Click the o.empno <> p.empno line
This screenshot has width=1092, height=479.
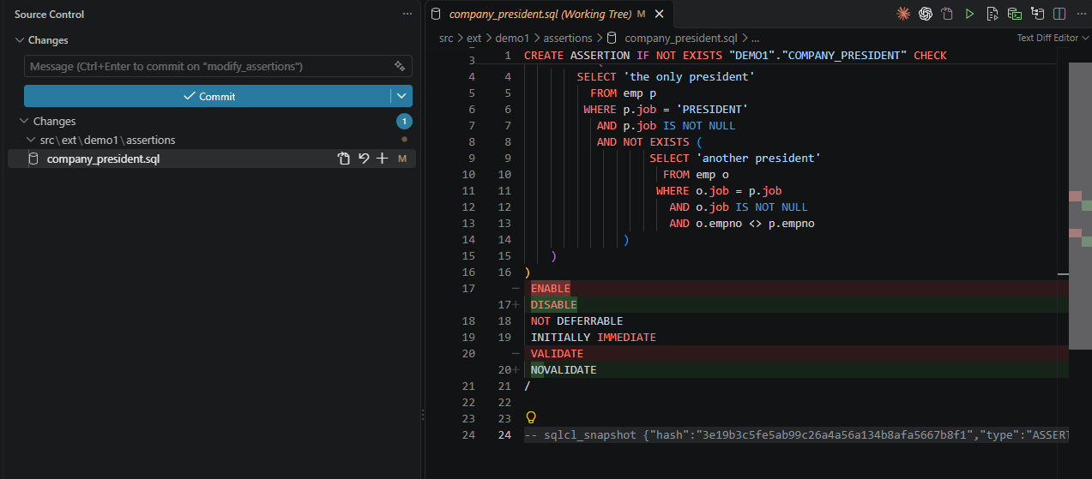coord(742,224)
